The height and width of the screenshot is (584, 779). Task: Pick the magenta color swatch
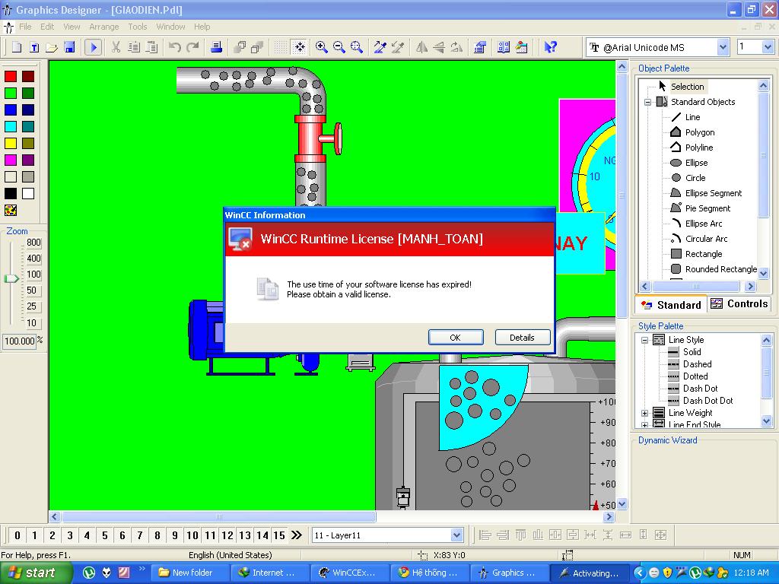(x=11, y=160)
